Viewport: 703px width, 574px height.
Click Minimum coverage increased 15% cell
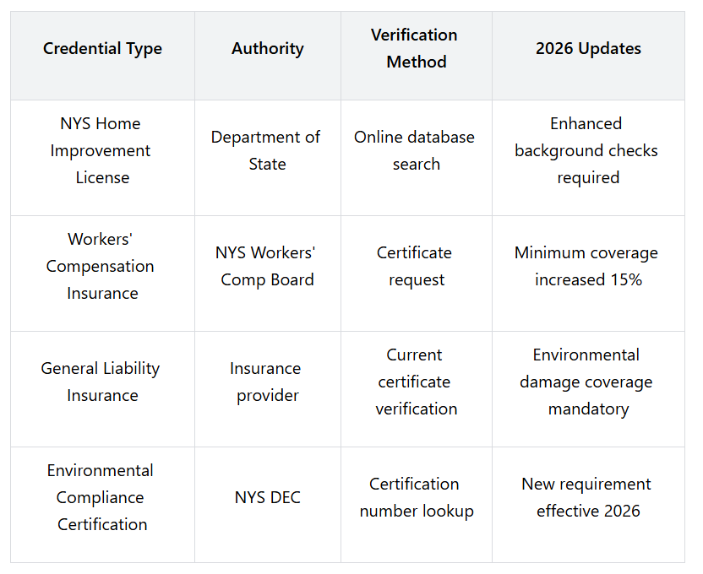coord(587,266)
